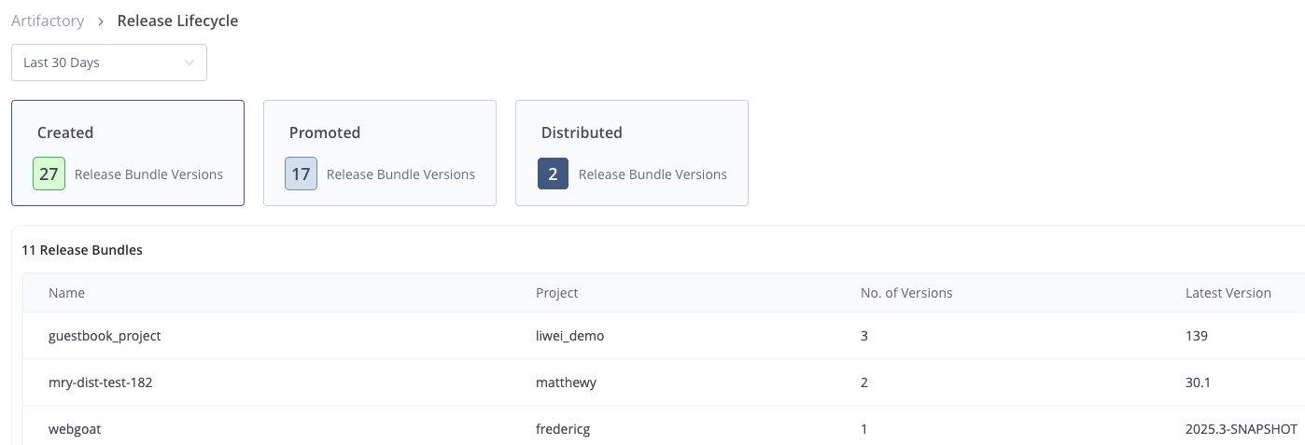Open the Last 30 Days dropdown
This screenshot has height=445, width=1305.
pos(108,63)
